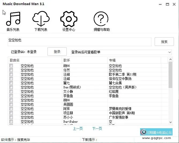Sort by the 专辑 column header

click(134, 60)
